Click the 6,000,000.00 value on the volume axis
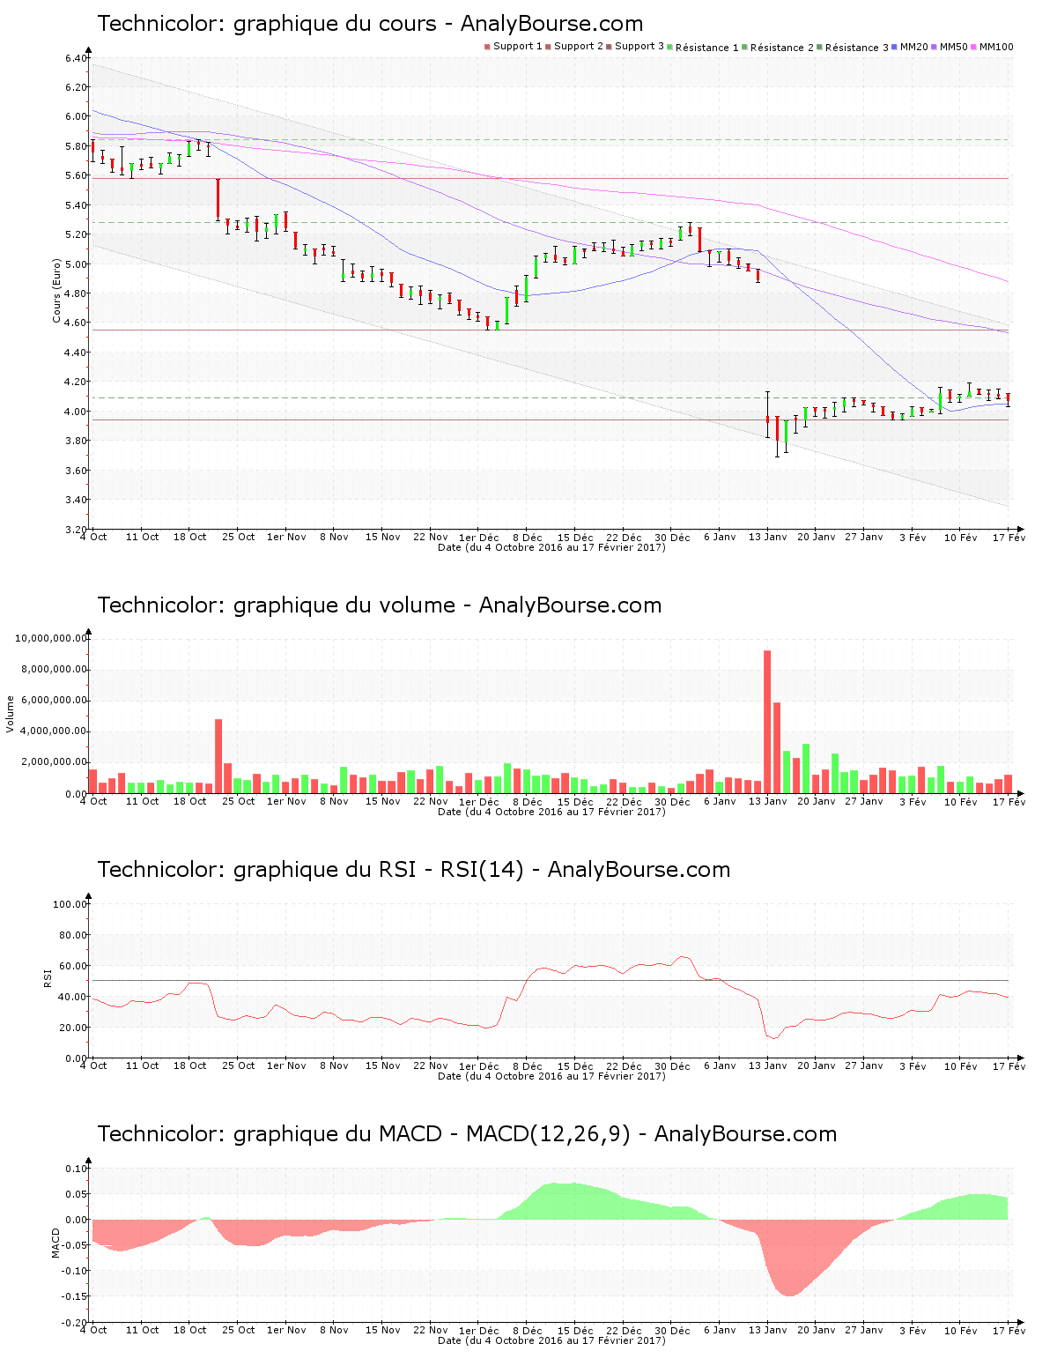Viewport: 1057px width, 1366px height. [54, 701]
